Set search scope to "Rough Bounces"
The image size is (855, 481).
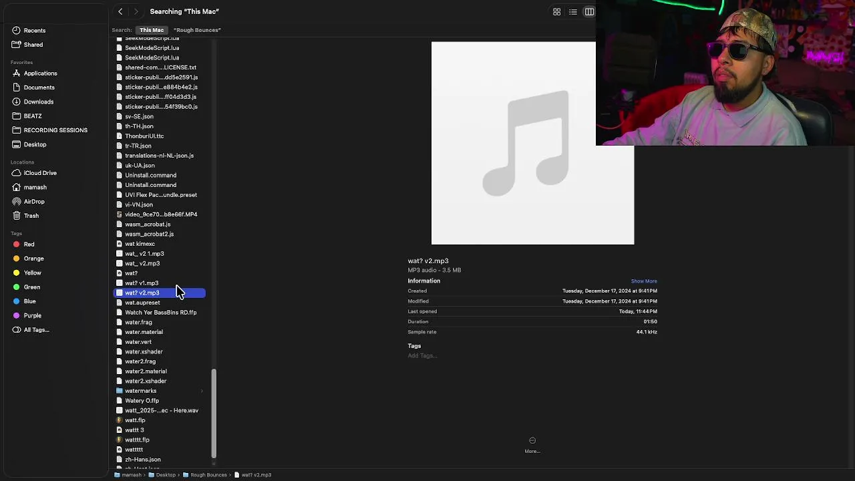click(x=197, y=30)
